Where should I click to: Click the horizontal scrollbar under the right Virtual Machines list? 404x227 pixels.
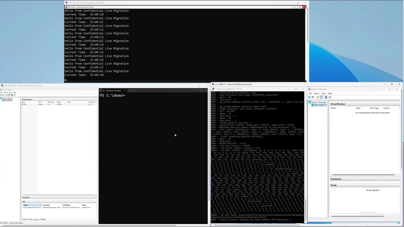click(x=363, y=175)
